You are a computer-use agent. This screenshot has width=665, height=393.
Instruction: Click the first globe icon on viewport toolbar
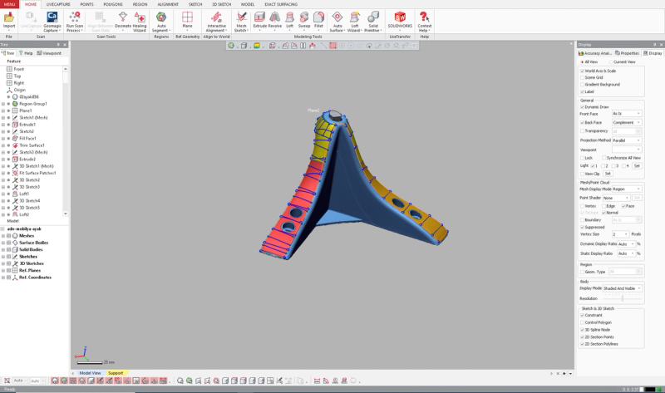point(231,46)
